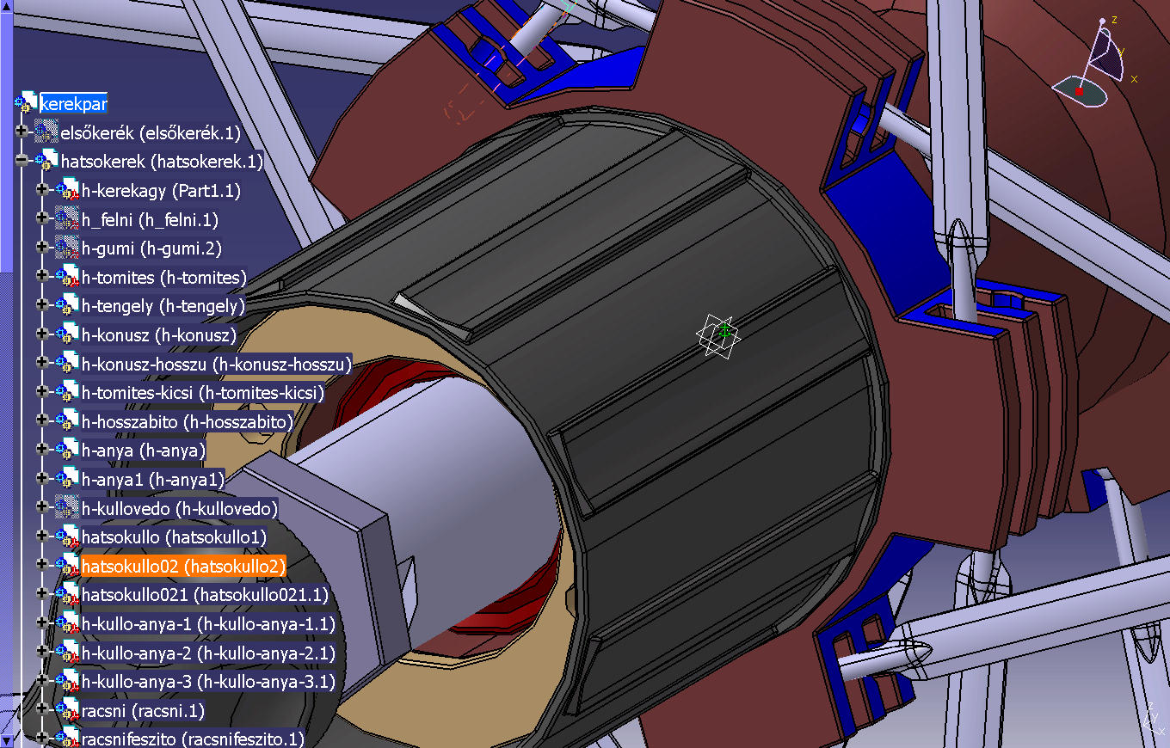
Task: Expand the hatsokullo02 node
Action: point(42,566)
